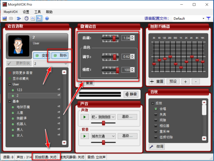Toggle 即按即通 status in status bar

pyautogui.click(x=46, y=157)
